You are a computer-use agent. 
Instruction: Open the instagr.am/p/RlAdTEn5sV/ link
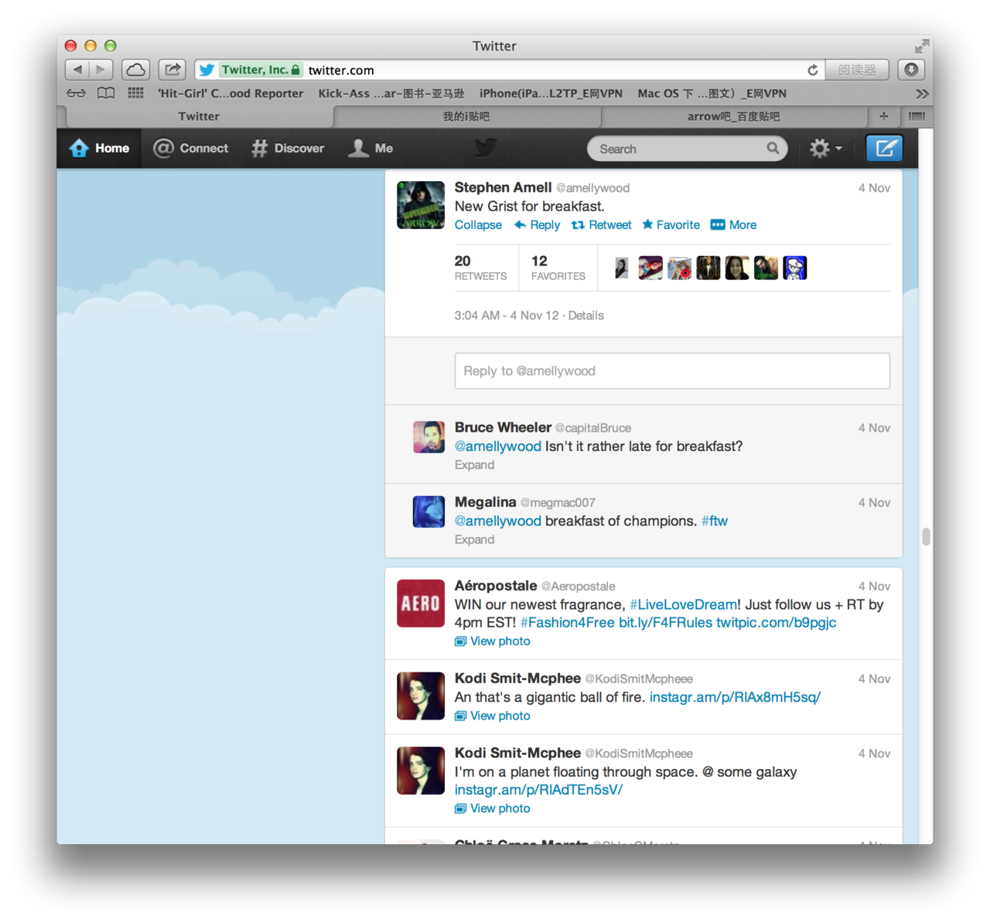[538, 790]
